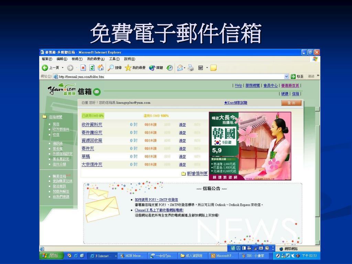Viewport: 352px width, 264px height.
Task: Click the page vertical scrollbar
Action: (x=317, y=176)
